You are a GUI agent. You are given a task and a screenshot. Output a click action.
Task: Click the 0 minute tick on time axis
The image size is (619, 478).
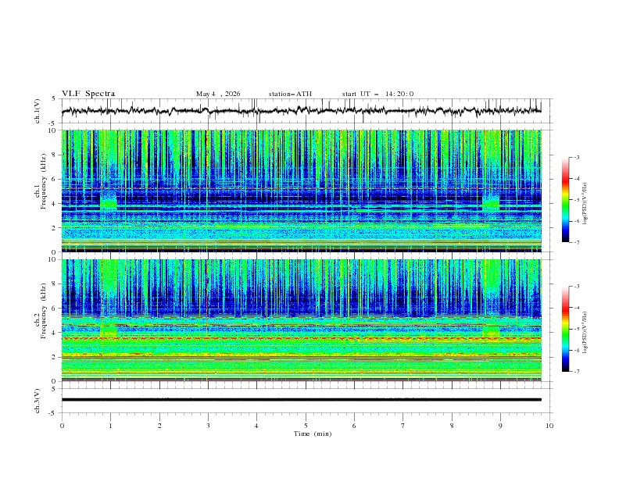pos(62,426)
